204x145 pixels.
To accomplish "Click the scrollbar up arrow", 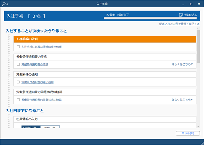I will pyautogui.click(x=198, y=28).
